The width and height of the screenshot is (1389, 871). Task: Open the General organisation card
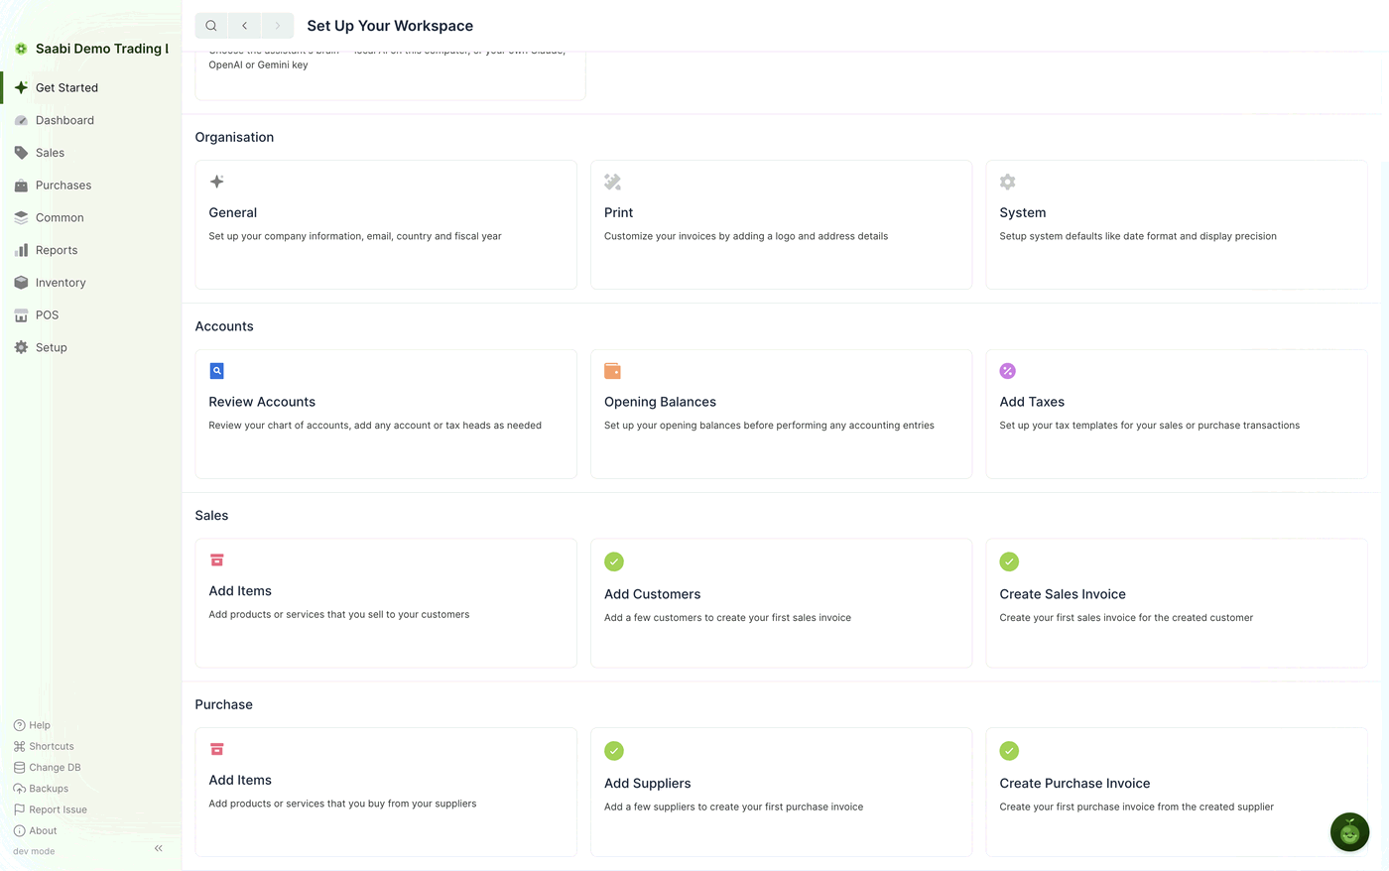click(x=386, y=225)
